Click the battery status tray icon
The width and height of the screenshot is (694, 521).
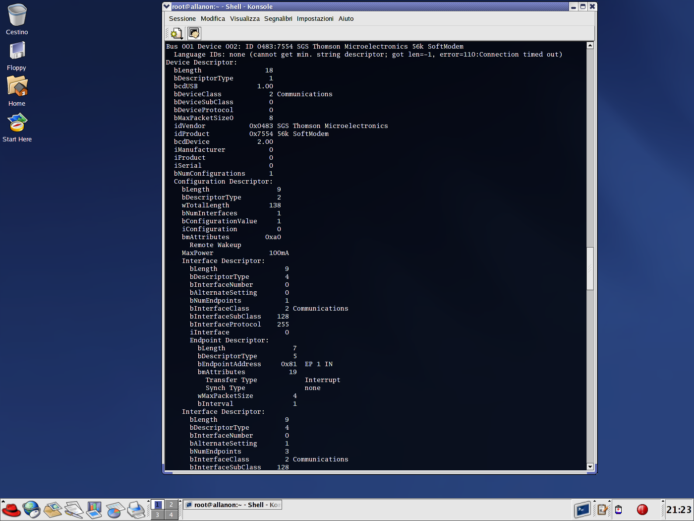click(618, 510)
